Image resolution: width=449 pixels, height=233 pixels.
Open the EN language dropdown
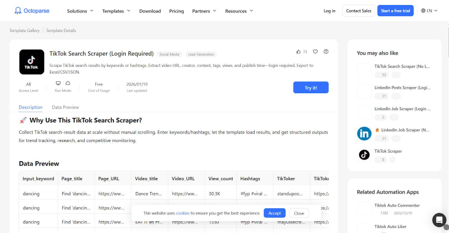429,11
